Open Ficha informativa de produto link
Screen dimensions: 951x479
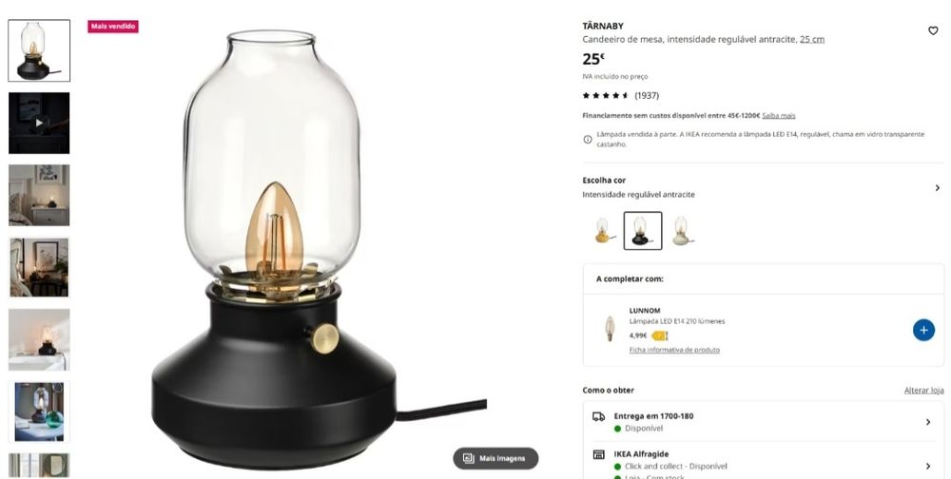click(674, 350)
